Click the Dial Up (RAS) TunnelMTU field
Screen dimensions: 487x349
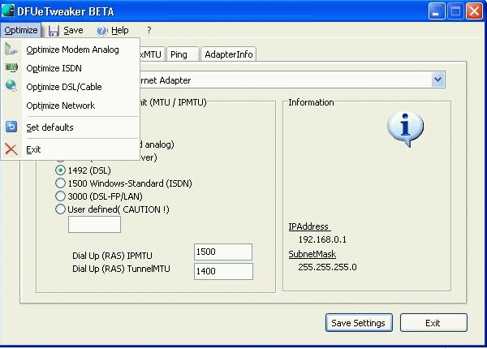223,271
